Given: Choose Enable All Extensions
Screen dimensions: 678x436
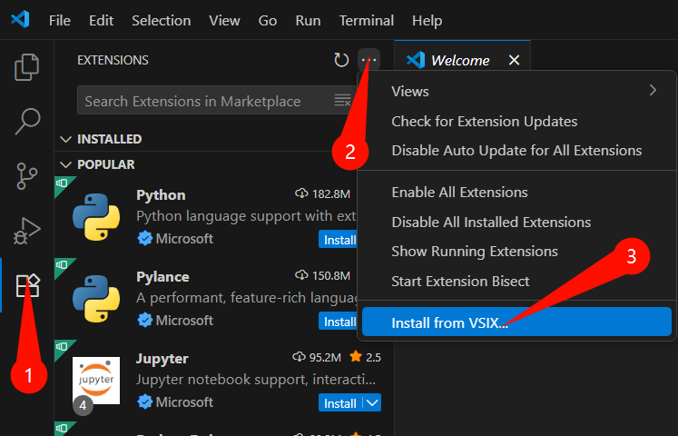Looking at the screenshot, I should point(516,192).
